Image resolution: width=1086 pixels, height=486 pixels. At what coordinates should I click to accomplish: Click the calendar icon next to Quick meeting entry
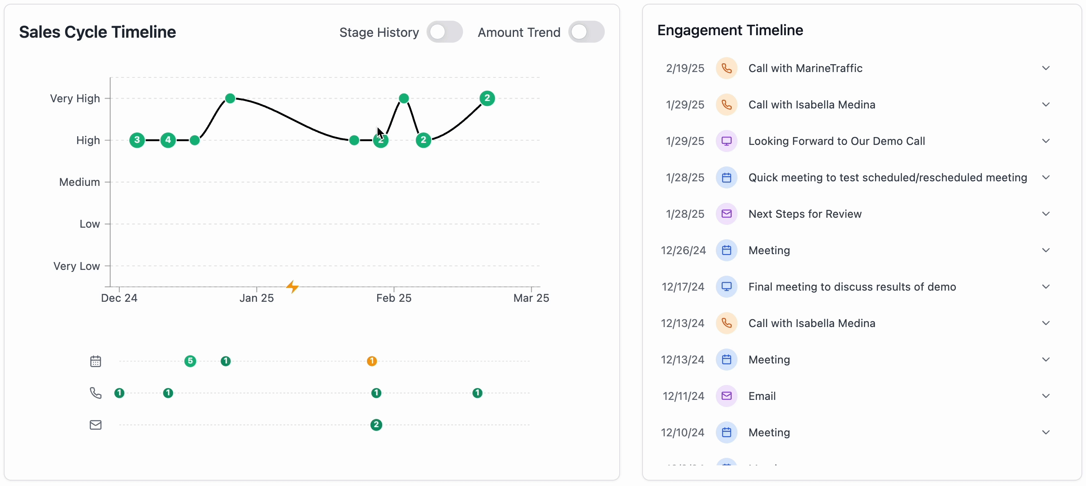[726, 177]
